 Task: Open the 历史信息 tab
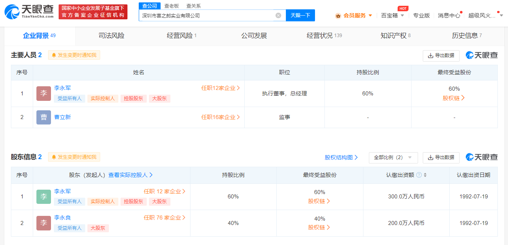pyautogui.click(x=467, y=36)
